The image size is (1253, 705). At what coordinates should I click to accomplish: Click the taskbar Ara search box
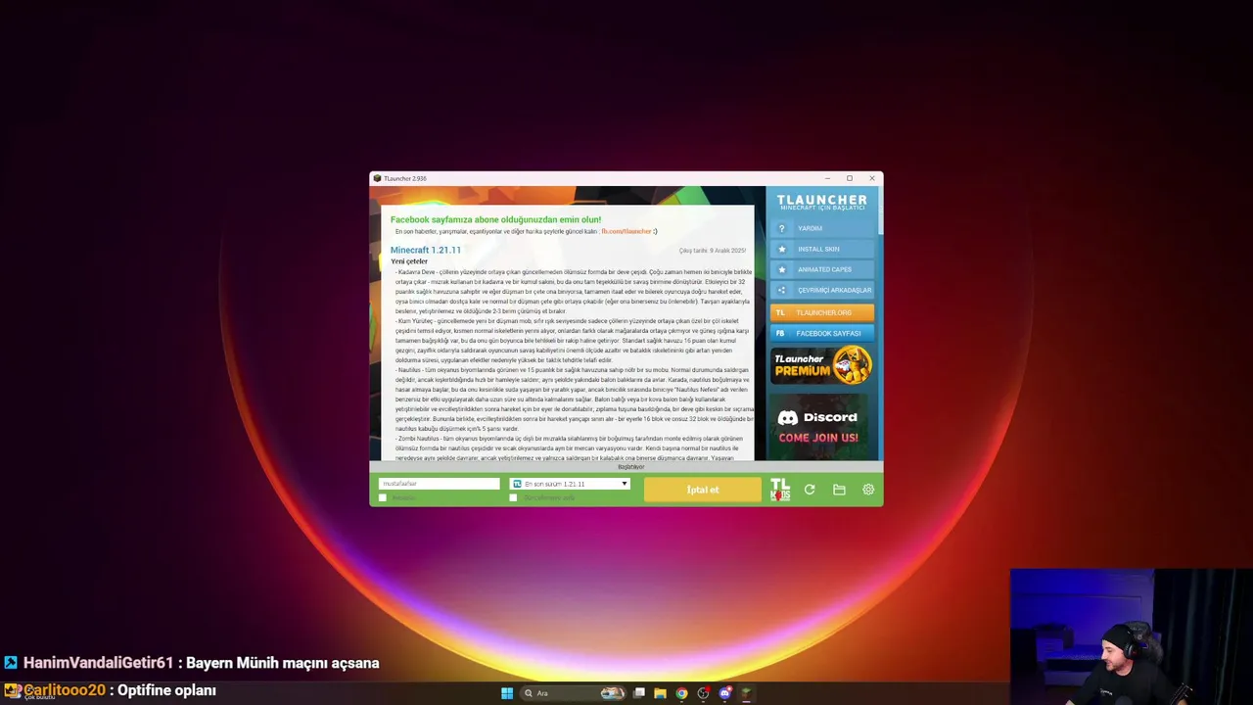click(x=574, y=693)
